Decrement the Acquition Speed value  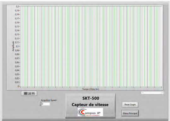[x=40, y=105]
